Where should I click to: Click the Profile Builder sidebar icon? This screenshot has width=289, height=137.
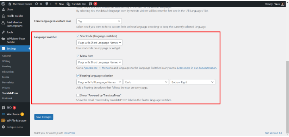click(x=3, y=16)
